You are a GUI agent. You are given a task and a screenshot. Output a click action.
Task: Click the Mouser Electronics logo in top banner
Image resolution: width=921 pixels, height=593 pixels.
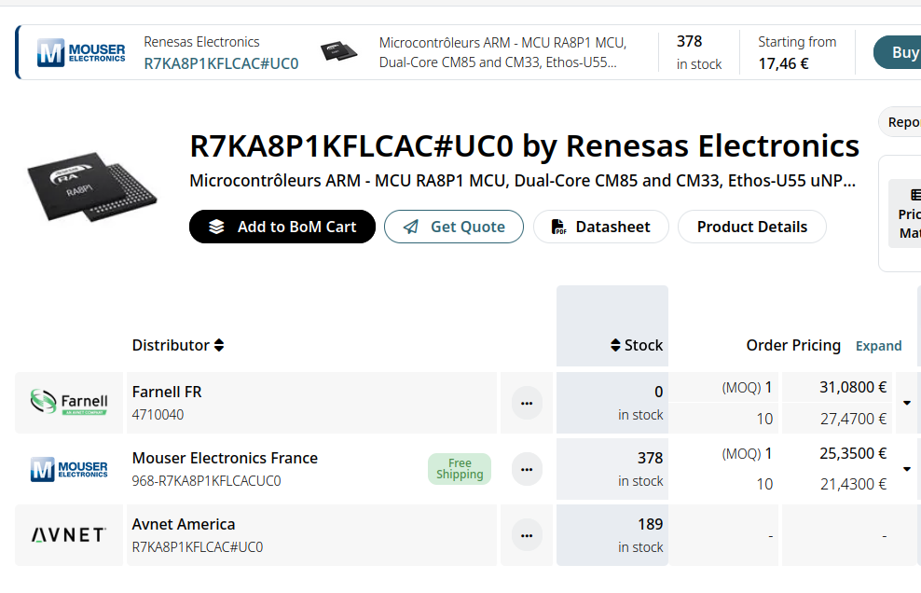[x=81, y=53]
